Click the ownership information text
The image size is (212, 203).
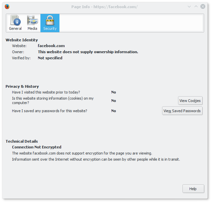(88, 52)
